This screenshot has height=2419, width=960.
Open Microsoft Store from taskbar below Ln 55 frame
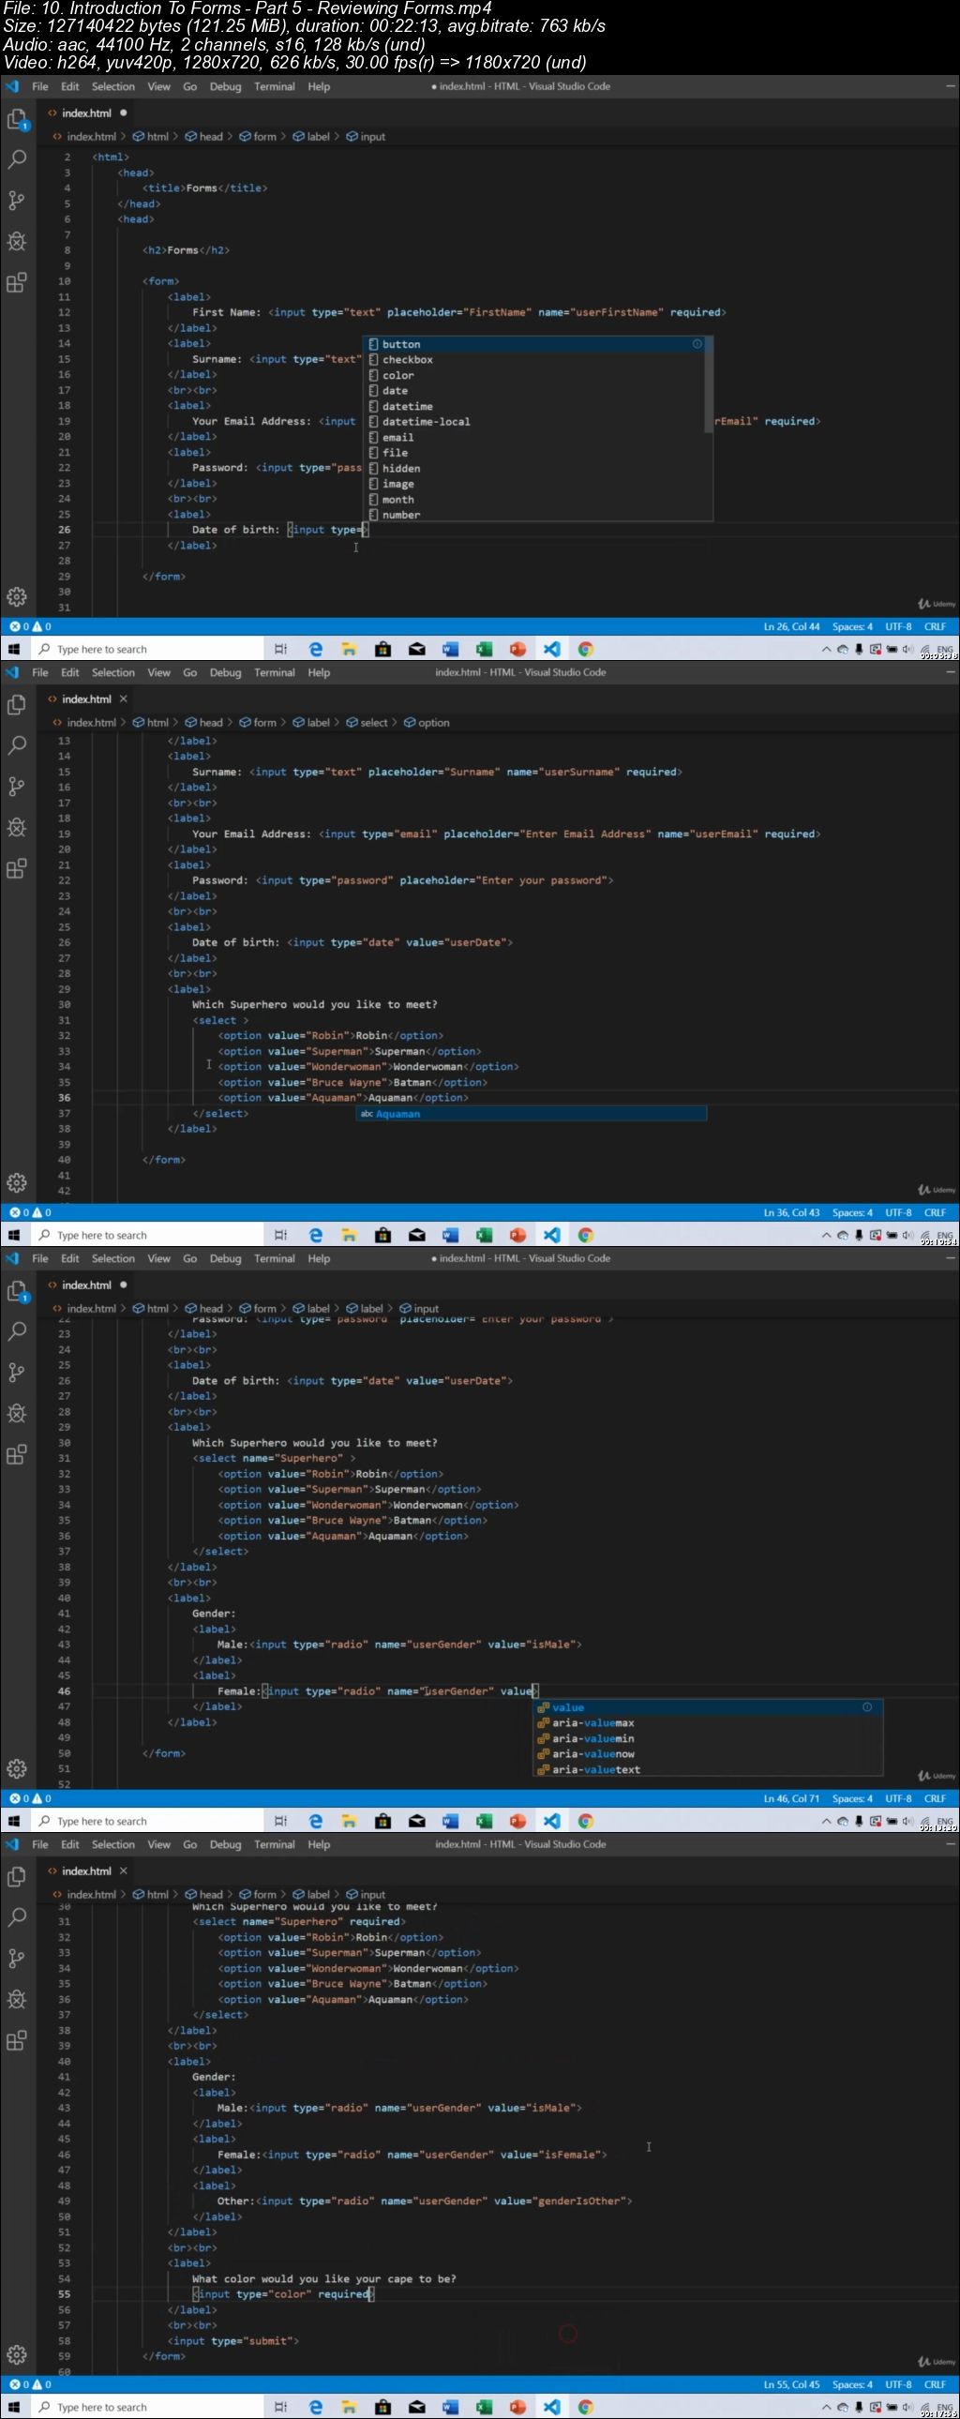click(383, 2407)
